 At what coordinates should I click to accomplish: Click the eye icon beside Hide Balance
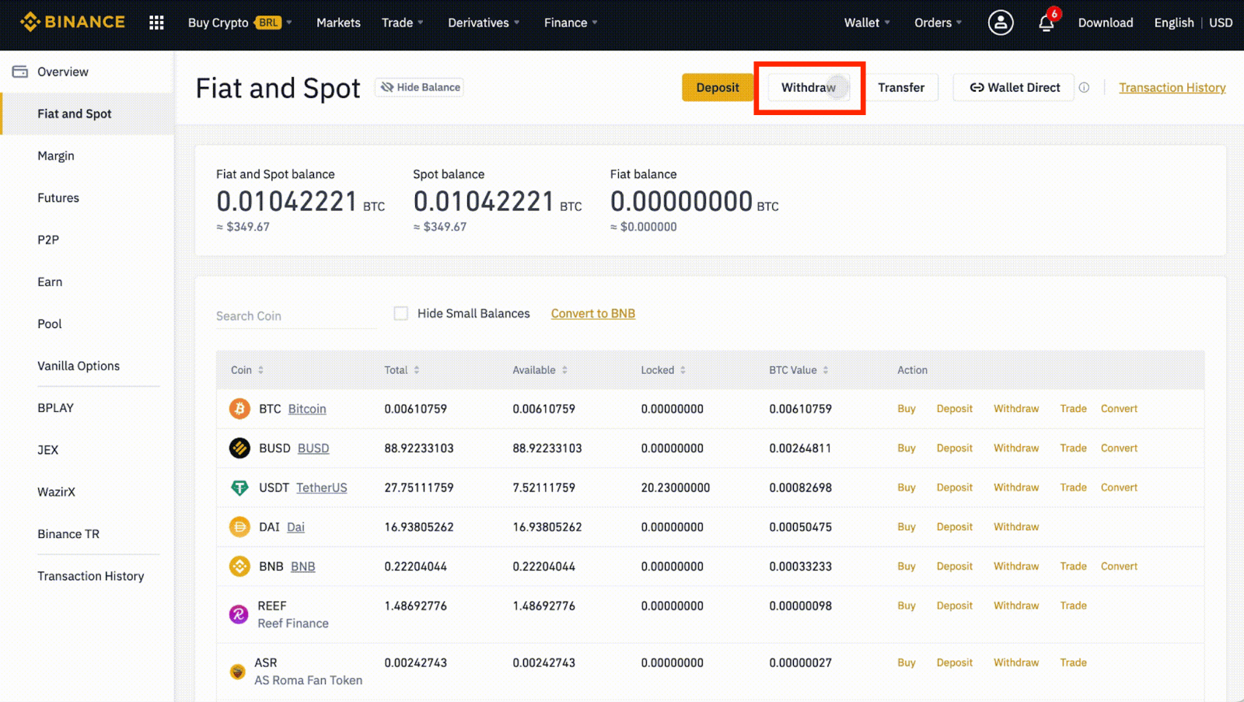[x=386, y=87]
